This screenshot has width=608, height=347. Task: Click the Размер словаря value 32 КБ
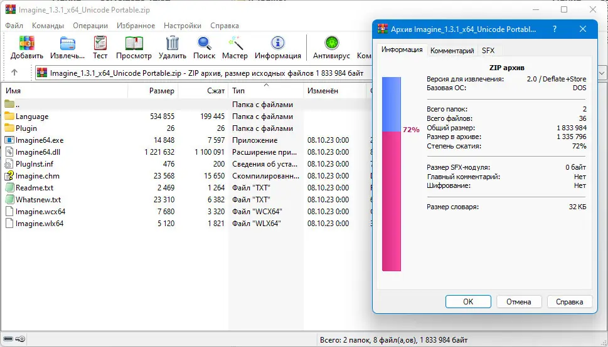(x=578, y=207)
